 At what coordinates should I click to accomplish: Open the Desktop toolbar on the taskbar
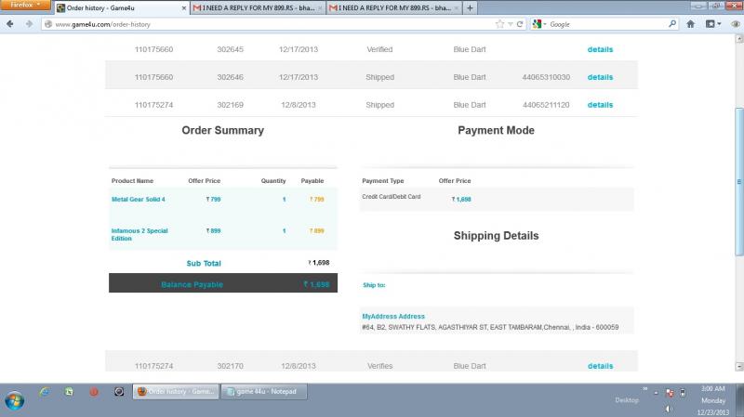[x=626, y=400]
